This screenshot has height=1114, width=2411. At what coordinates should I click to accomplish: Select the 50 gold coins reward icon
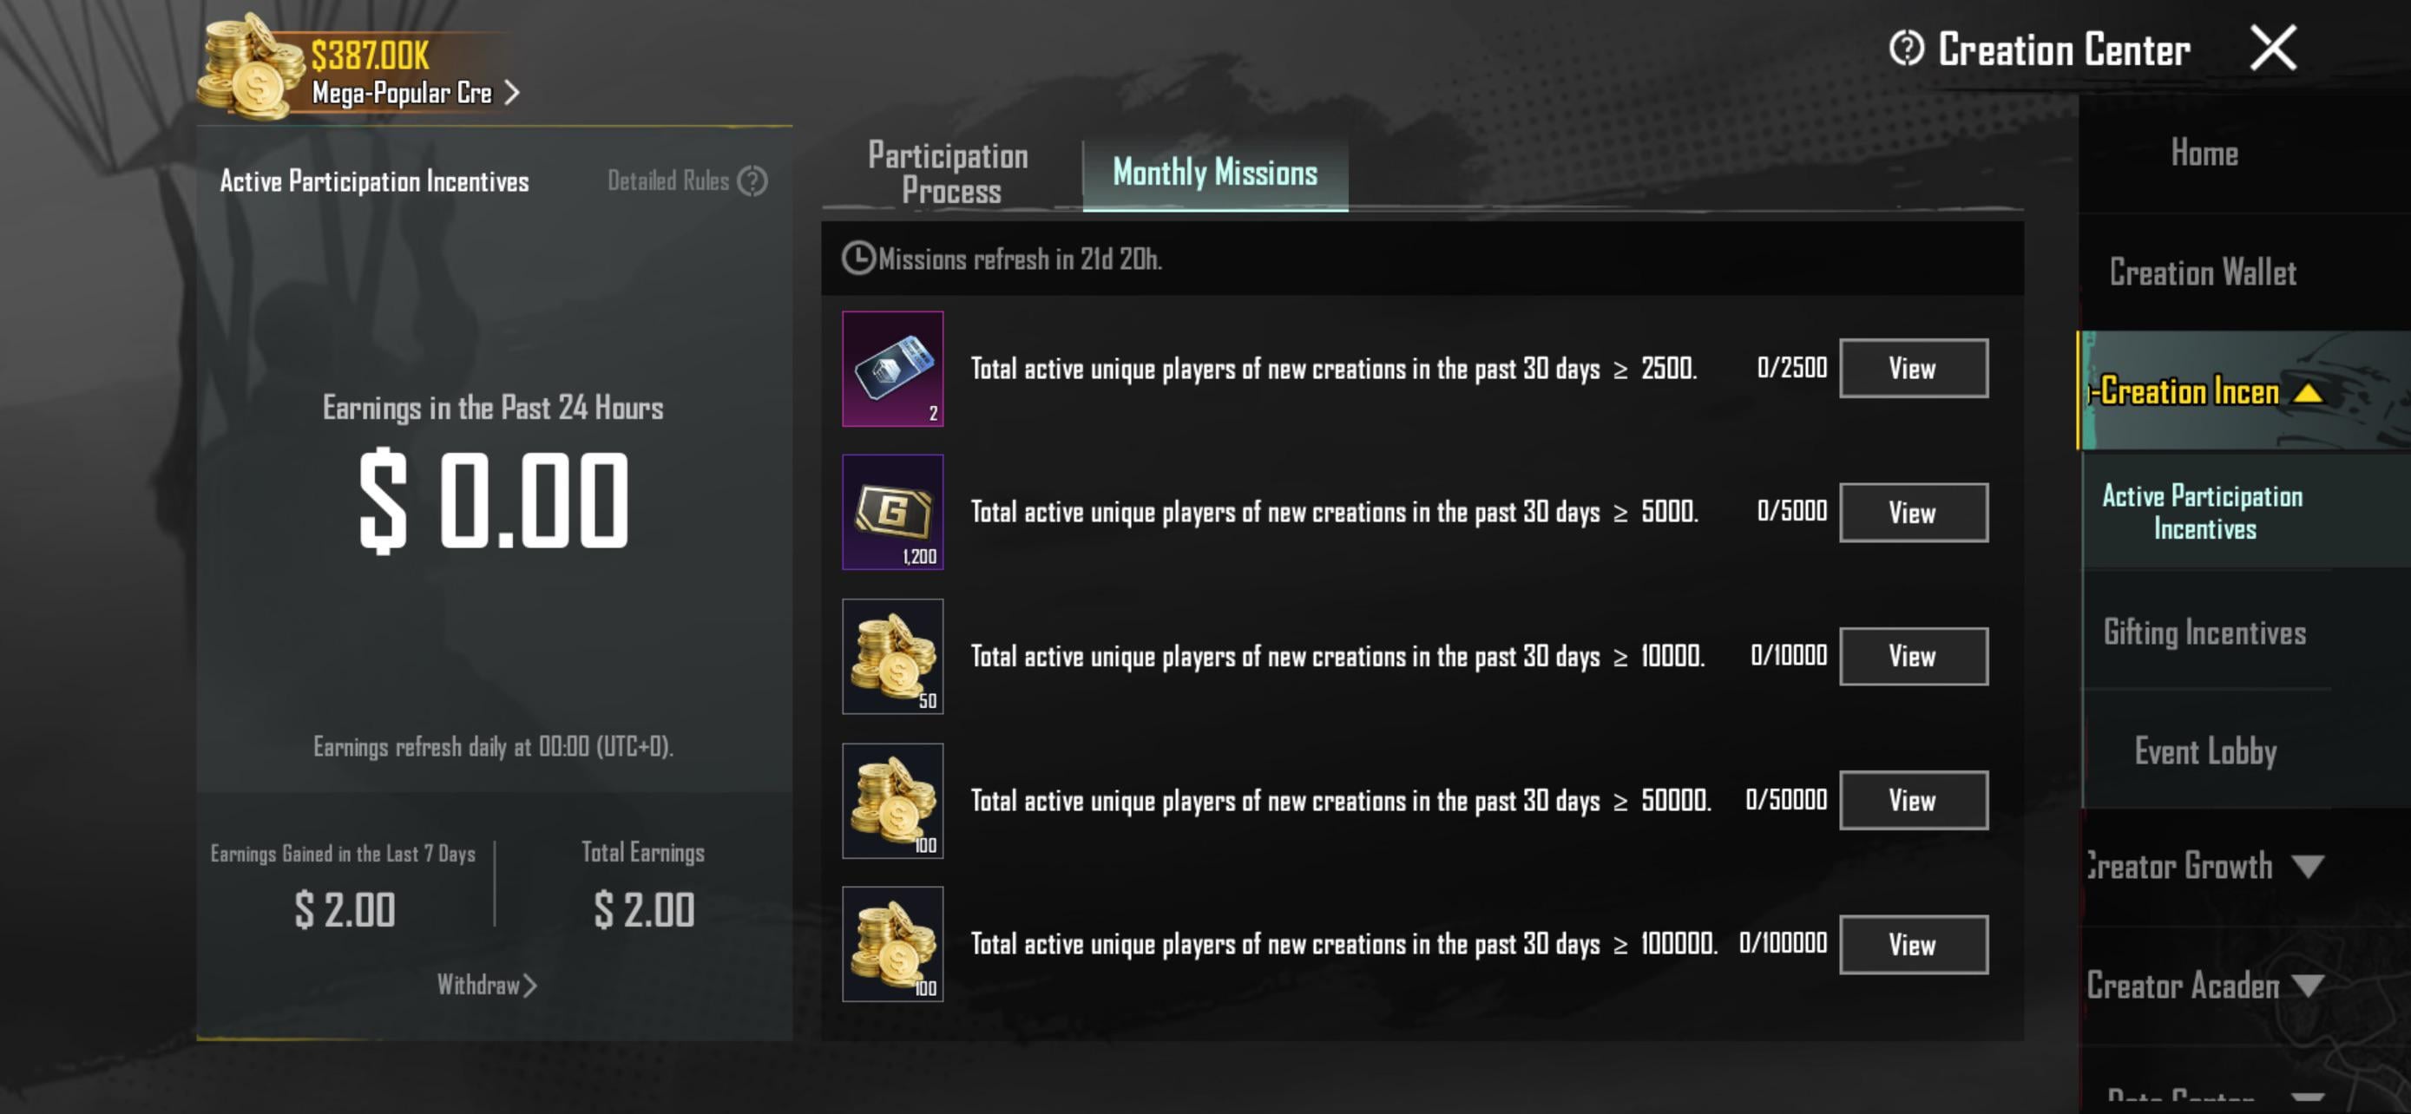pos(892,656)
